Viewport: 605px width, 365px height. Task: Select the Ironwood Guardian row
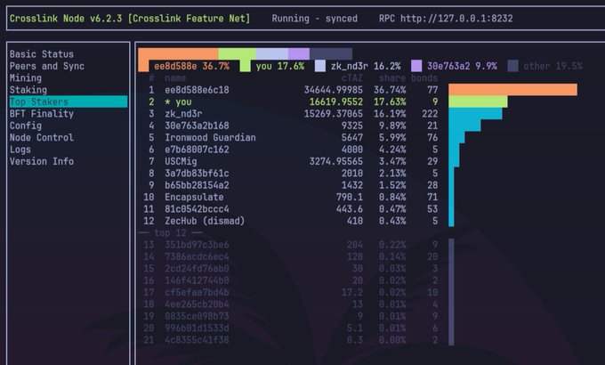[x=290, y=137]
